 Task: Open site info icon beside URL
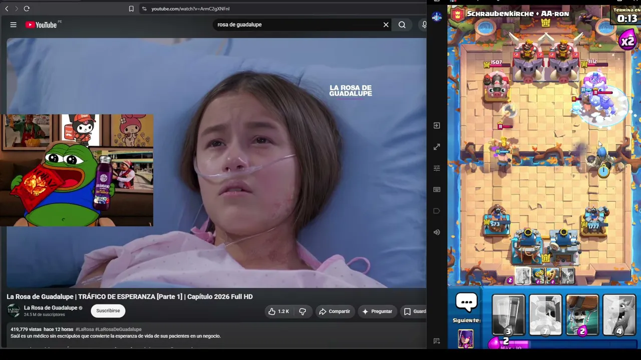[144, 8]
